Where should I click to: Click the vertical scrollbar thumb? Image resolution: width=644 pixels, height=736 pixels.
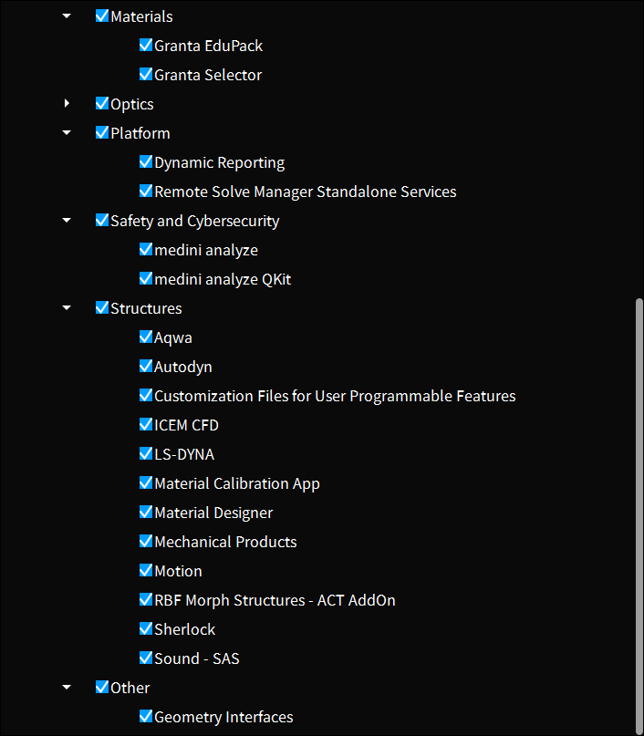tap(639, 511)
